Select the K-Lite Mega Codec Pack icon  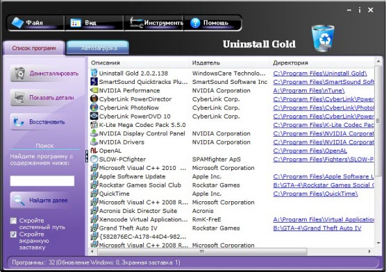click(x=94, y=125)
